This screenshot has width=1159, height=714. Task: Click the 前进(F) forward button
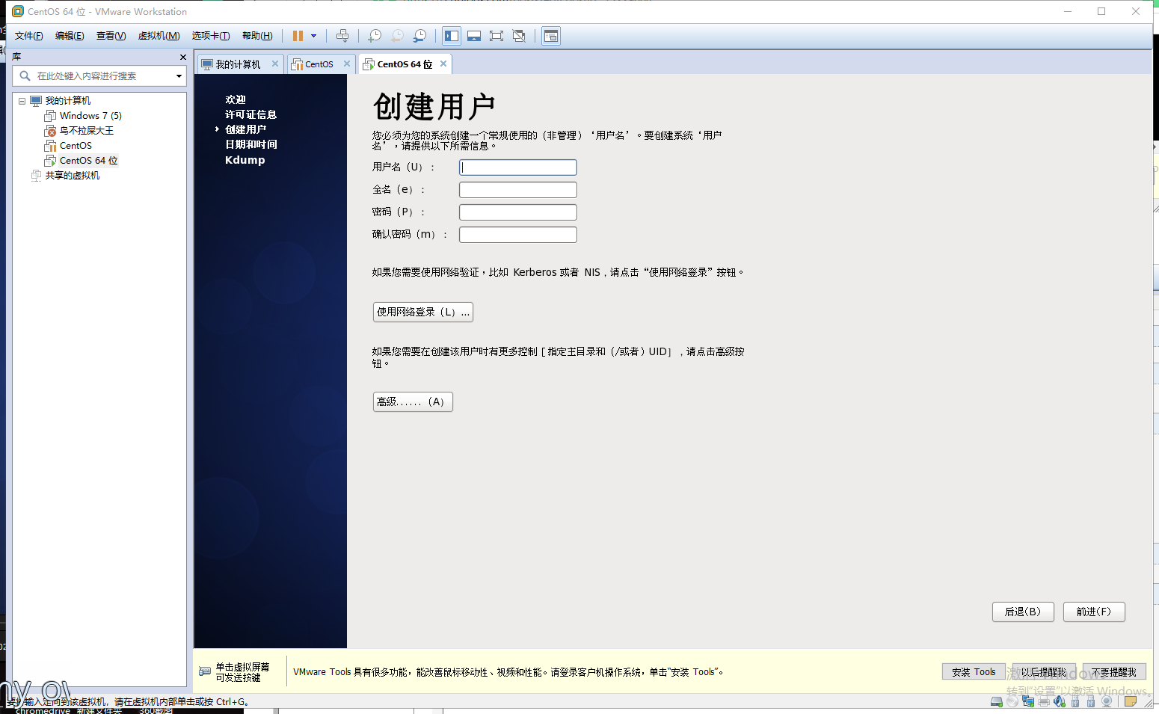[x=1094, y=612]
